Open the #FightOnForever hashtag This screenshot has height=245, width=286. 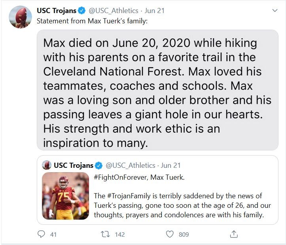click(121, 177)
